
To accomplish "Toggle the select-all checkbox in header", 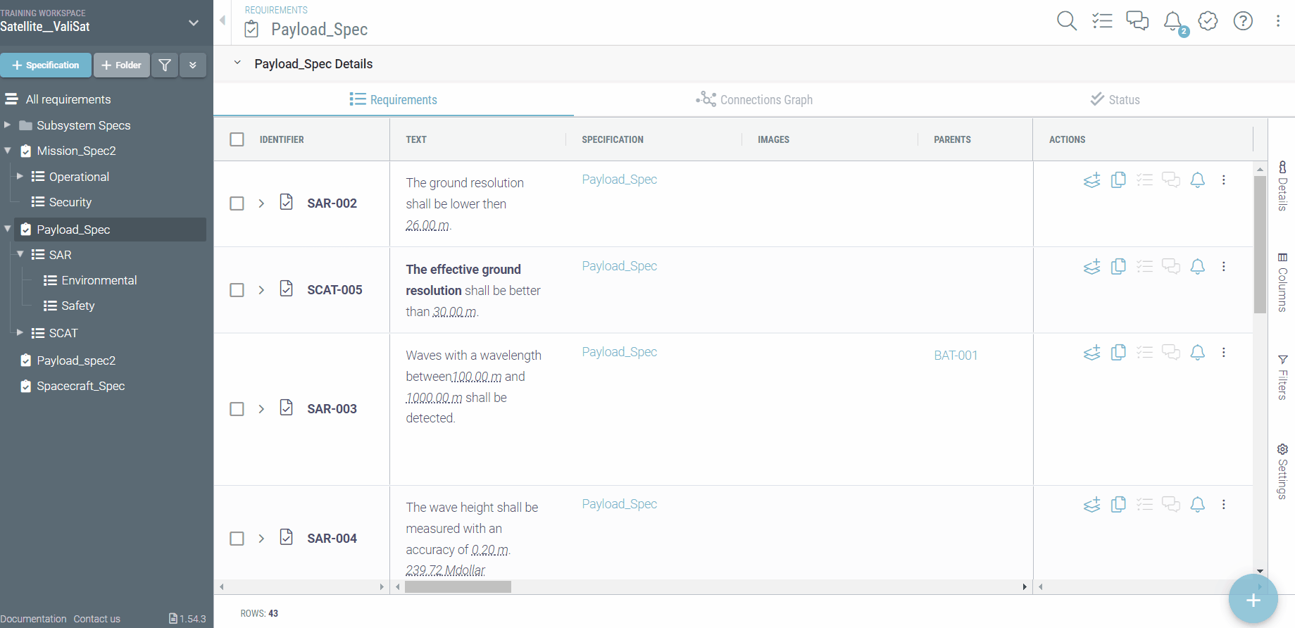I will (x=237, y=139).
